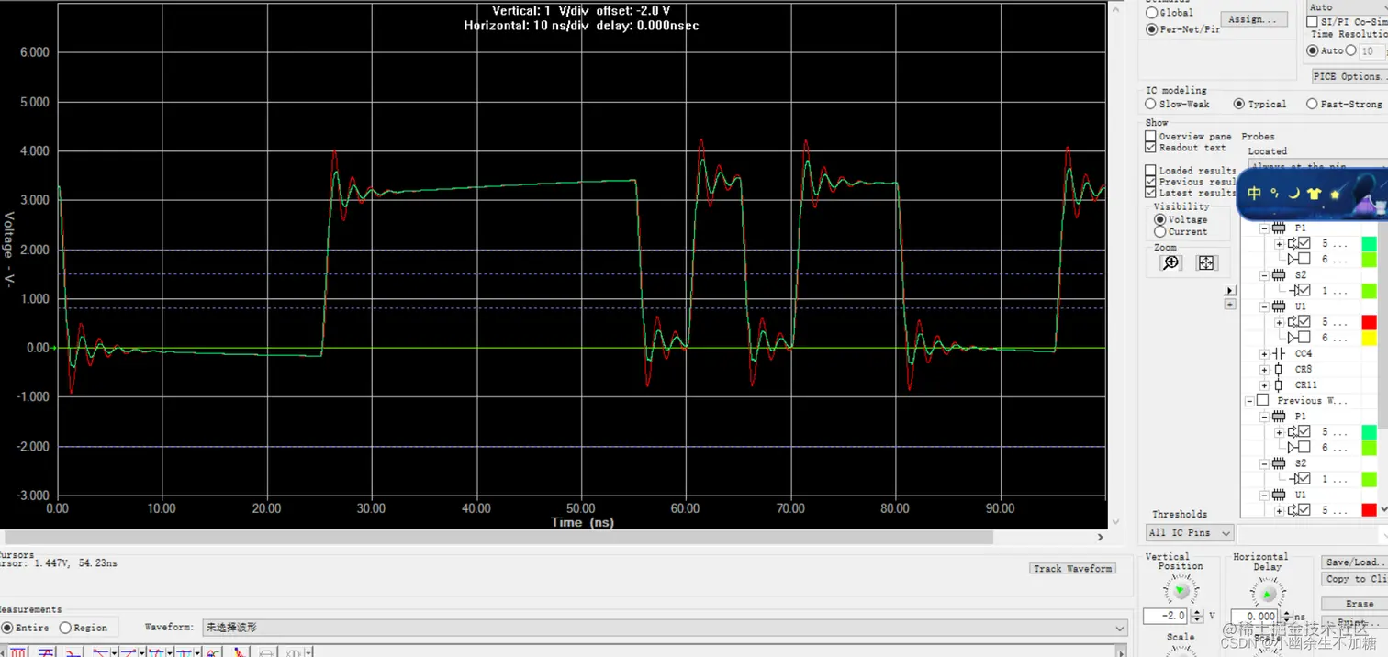Click the Copy to Clip button
1388x657 pixels.
(1355, 579)
